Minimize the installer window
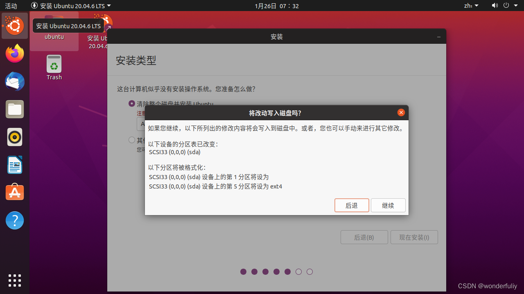This screenshot has height=294, width=524. (439, 37)
